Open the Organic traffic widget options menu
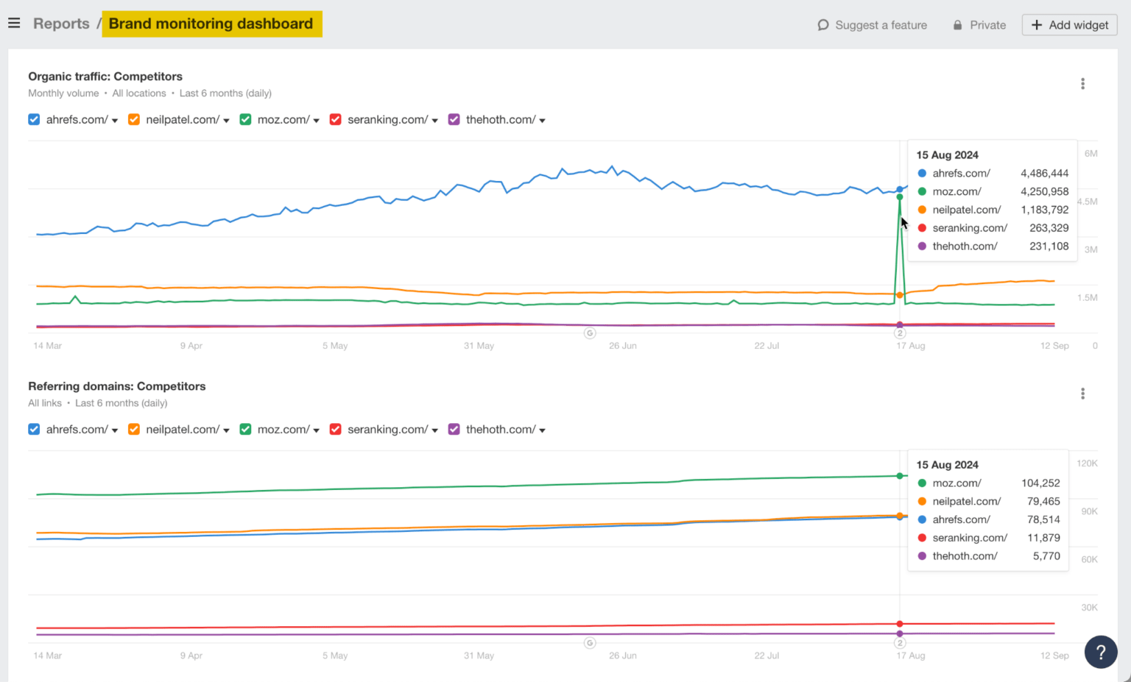The width and height of the screenshot is (1131, 682). pos(1082,83)
